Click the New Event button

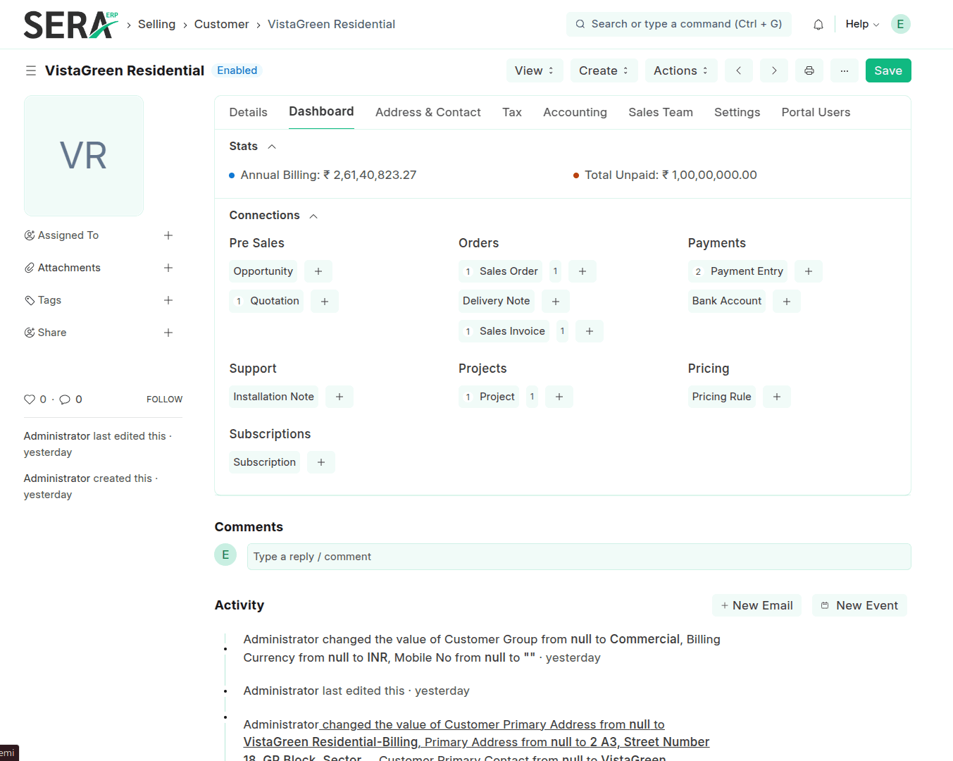point(859,605)
